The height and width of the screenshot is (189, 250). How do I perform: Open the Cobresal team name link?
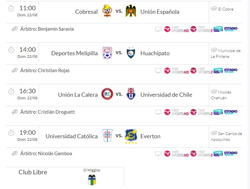87,12
